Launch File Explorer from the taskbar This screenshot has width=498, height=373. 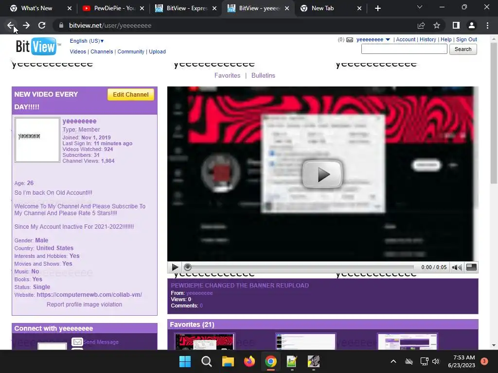(x=228, y=361)
